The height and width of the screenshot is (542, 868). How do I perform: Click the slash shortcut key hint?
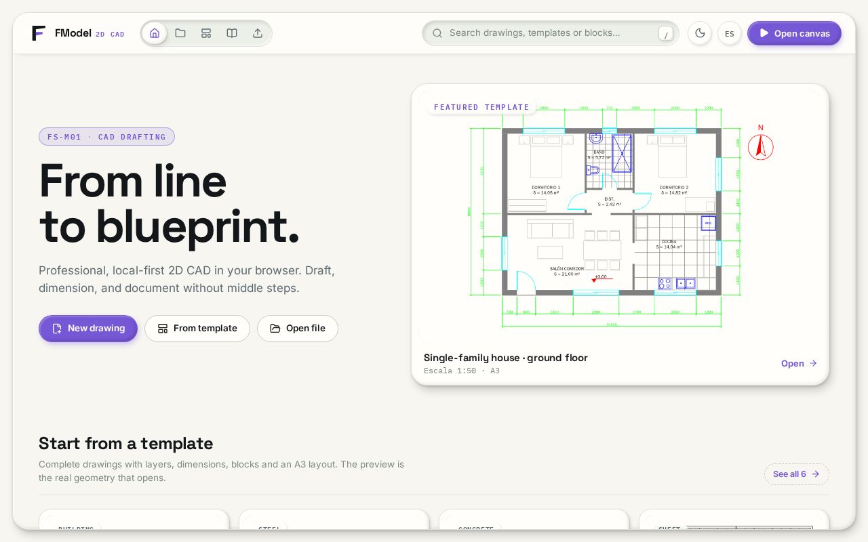click(666, 33)
